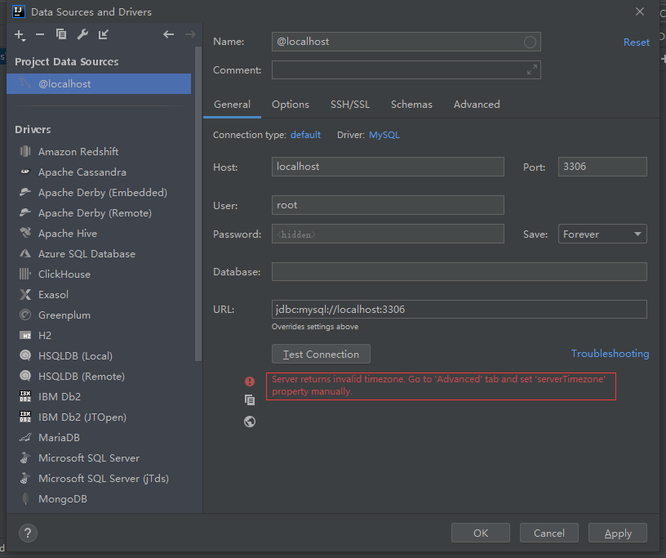
Task: Click the color circle in Name field
Action: click(x=530, y=42)
